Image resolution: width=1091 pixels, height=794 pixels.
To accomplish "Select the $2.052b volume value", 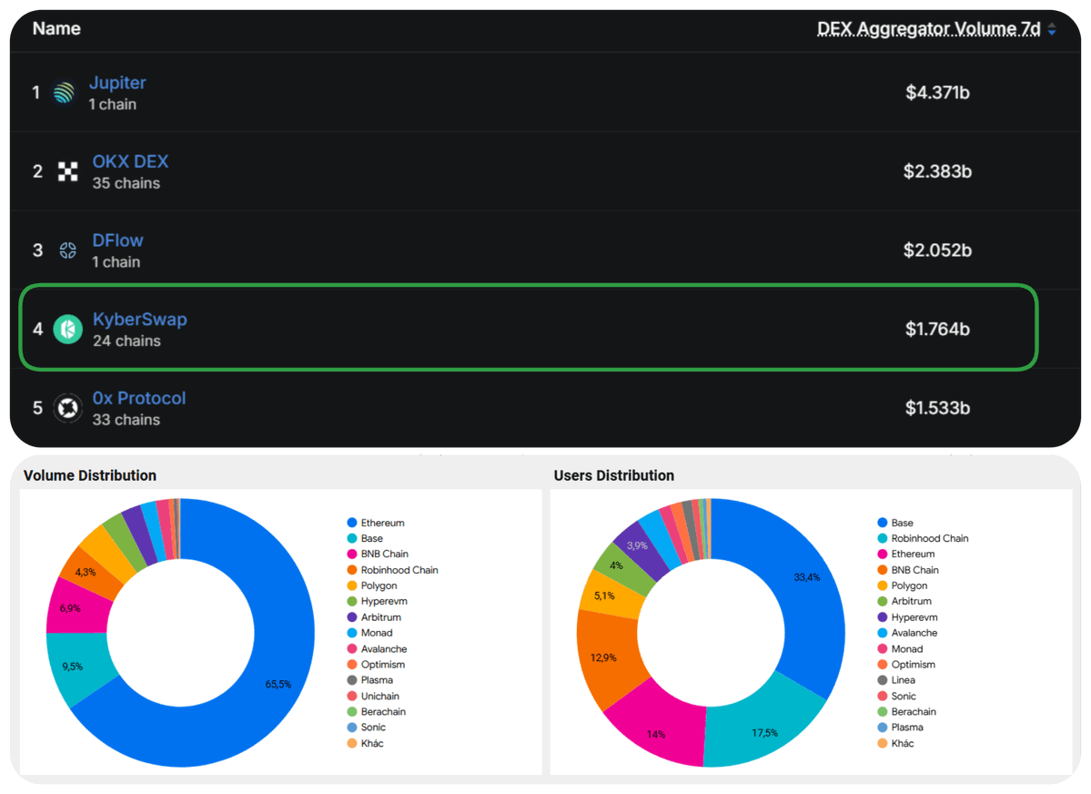I will tap(937, 250).
